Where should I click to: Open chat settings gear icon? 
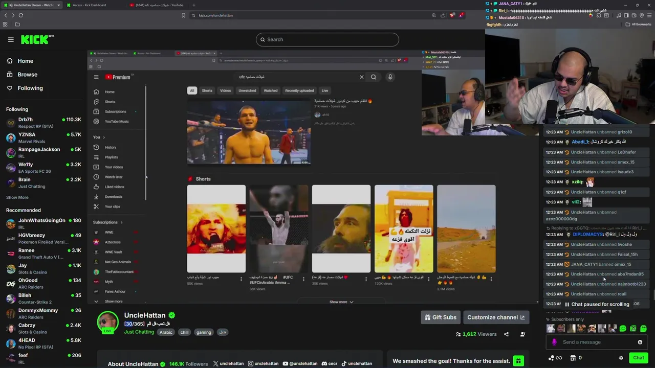point(621,358)
